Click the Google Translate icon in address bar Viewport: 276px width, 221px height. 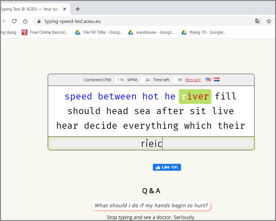(257, 21)
